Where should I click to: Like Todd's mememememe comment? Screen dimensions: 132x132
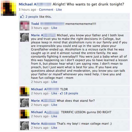(54, 28)
